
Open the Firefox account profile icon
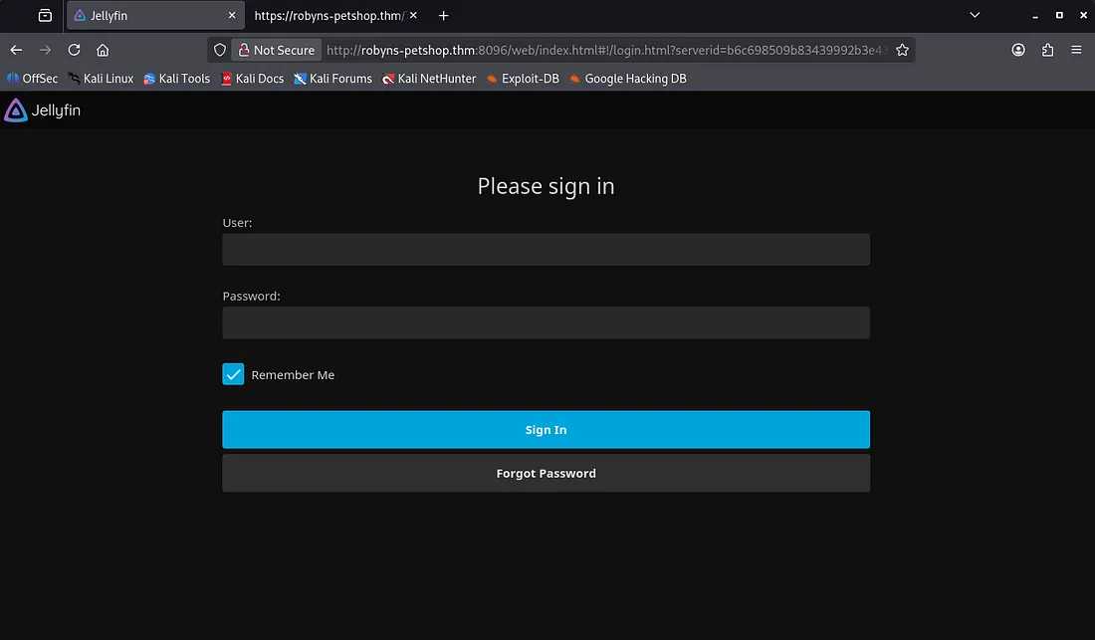point(1018,50)
